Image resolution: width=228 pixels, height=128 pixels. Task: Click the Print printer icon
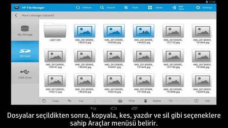coord(120,101)
